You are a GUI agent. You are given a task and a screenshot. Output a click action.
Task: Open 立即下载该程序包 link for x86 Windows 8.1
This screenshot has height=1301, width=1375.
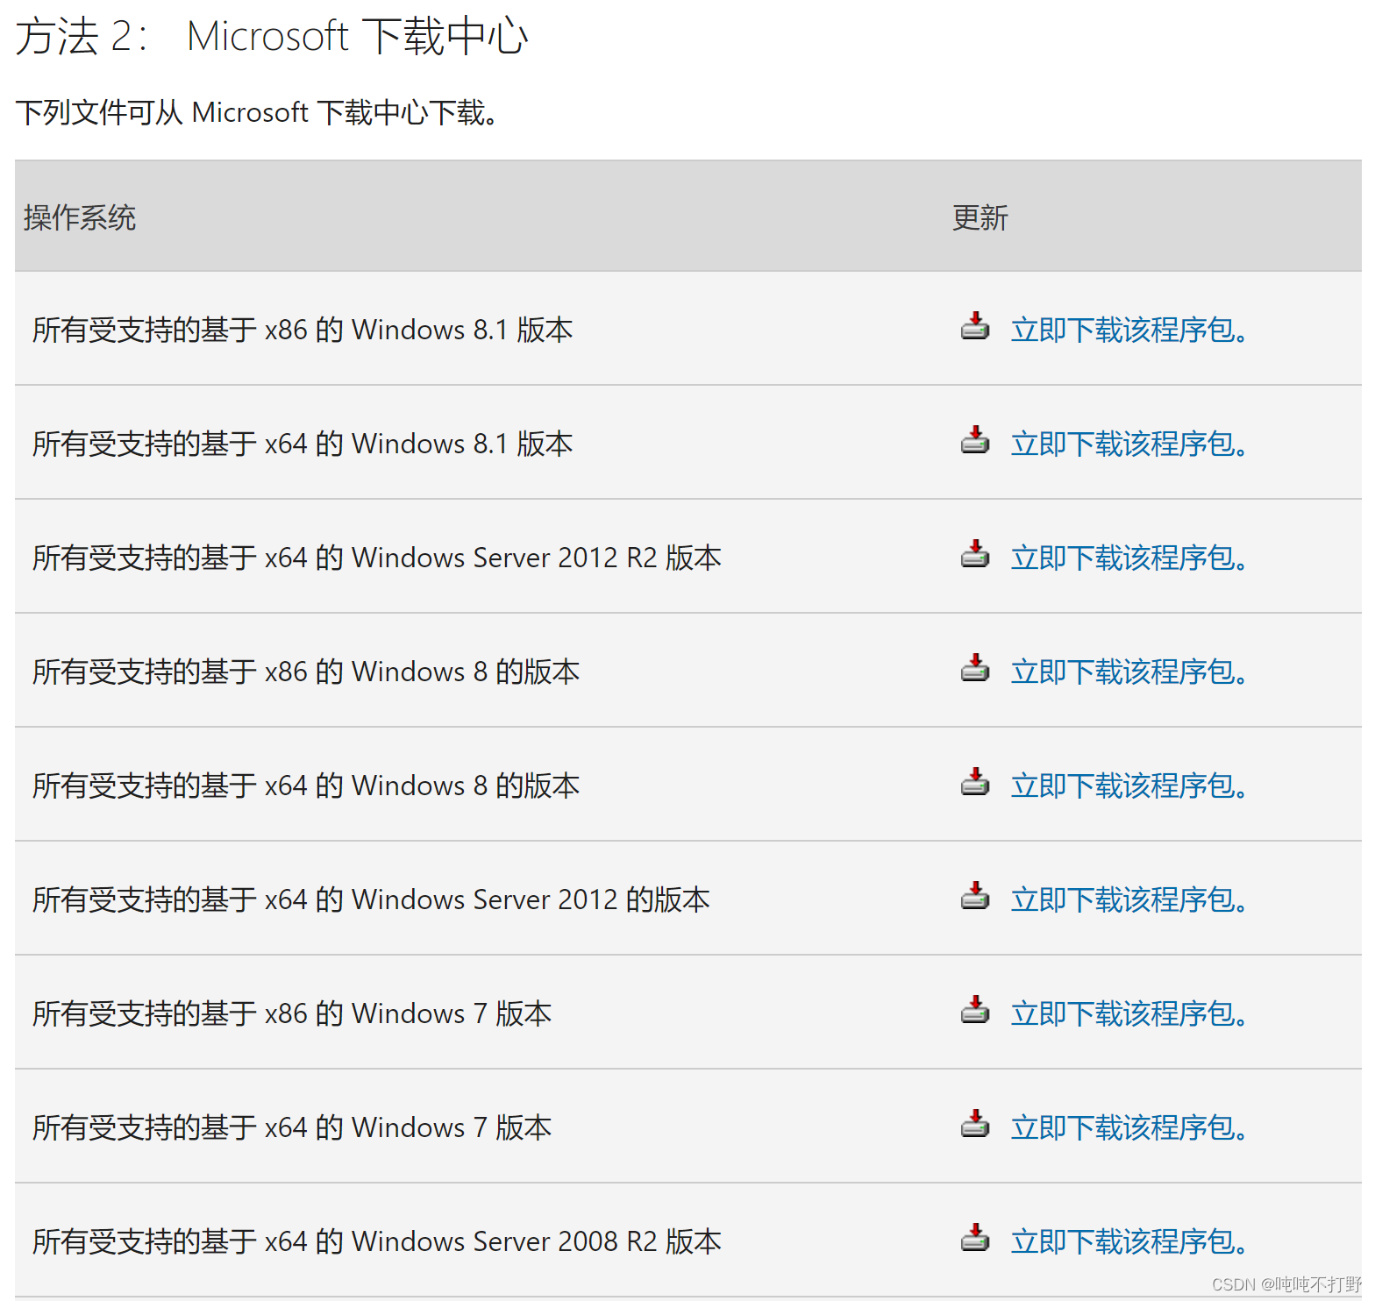tap(1129, 330)
